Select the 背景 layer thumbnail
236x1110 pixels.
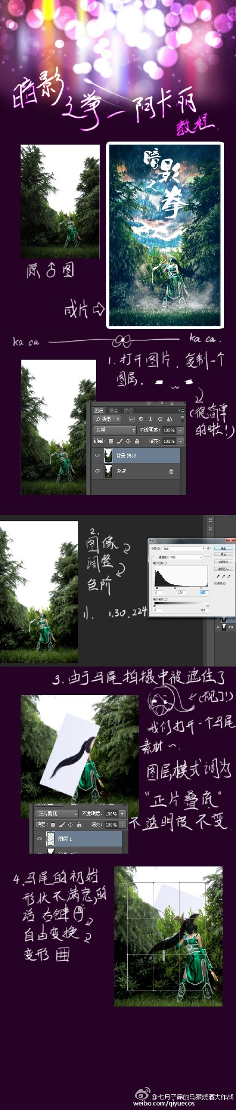click(x=108, y=470)
